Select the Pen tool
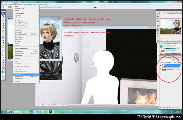Screen dimensions: 183x120 pos(3,50)
